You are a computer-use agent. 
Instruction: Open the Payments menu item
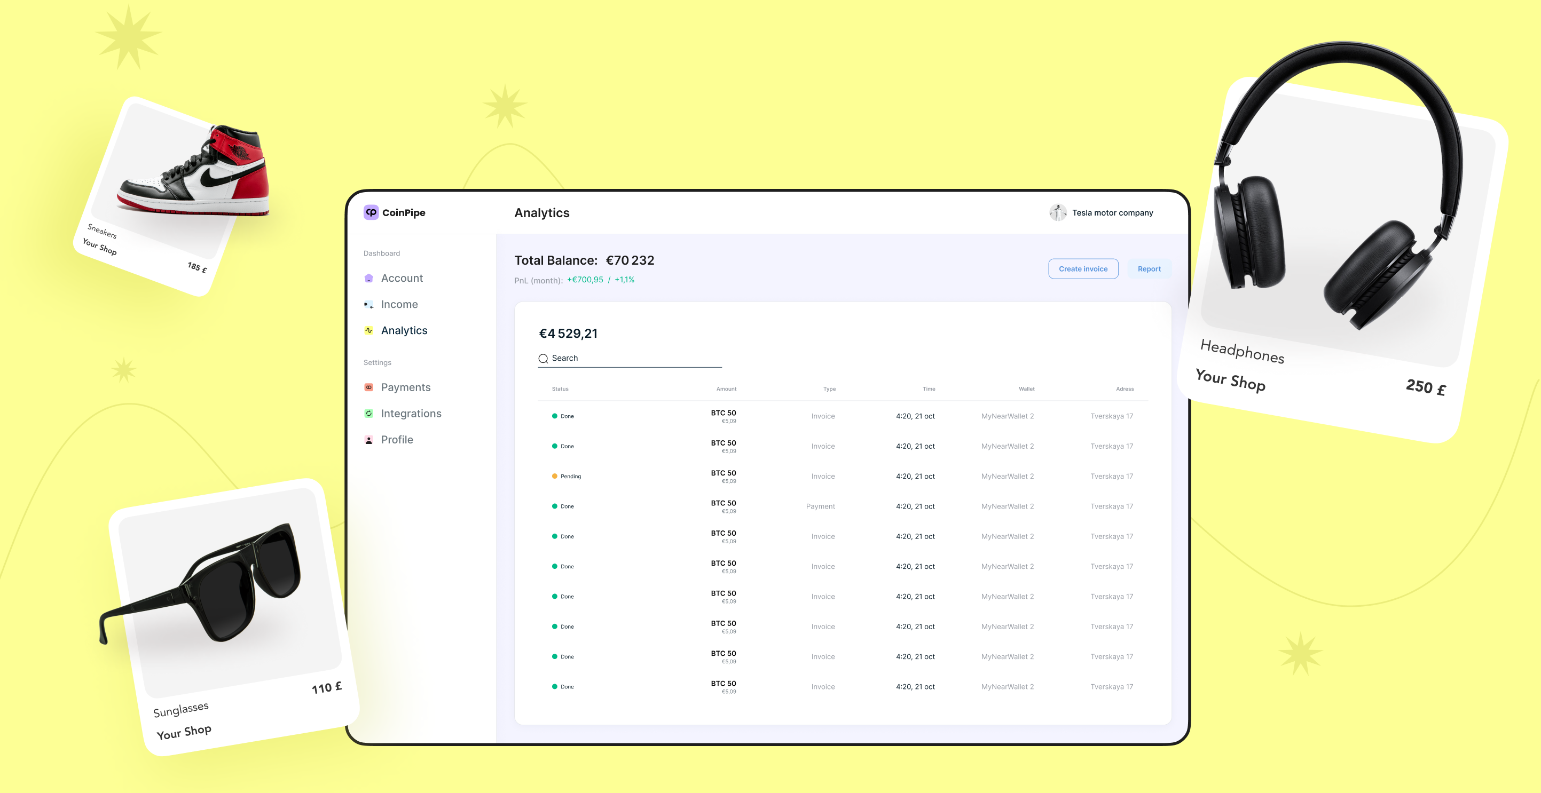point(406,387)
